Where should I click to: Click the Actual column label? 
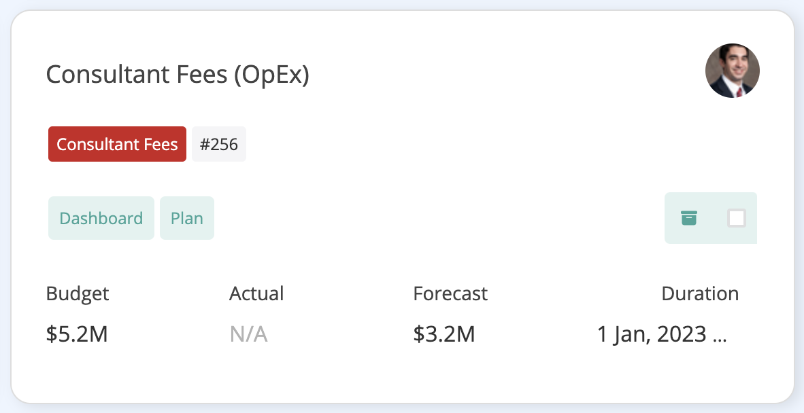coord(256,293)
